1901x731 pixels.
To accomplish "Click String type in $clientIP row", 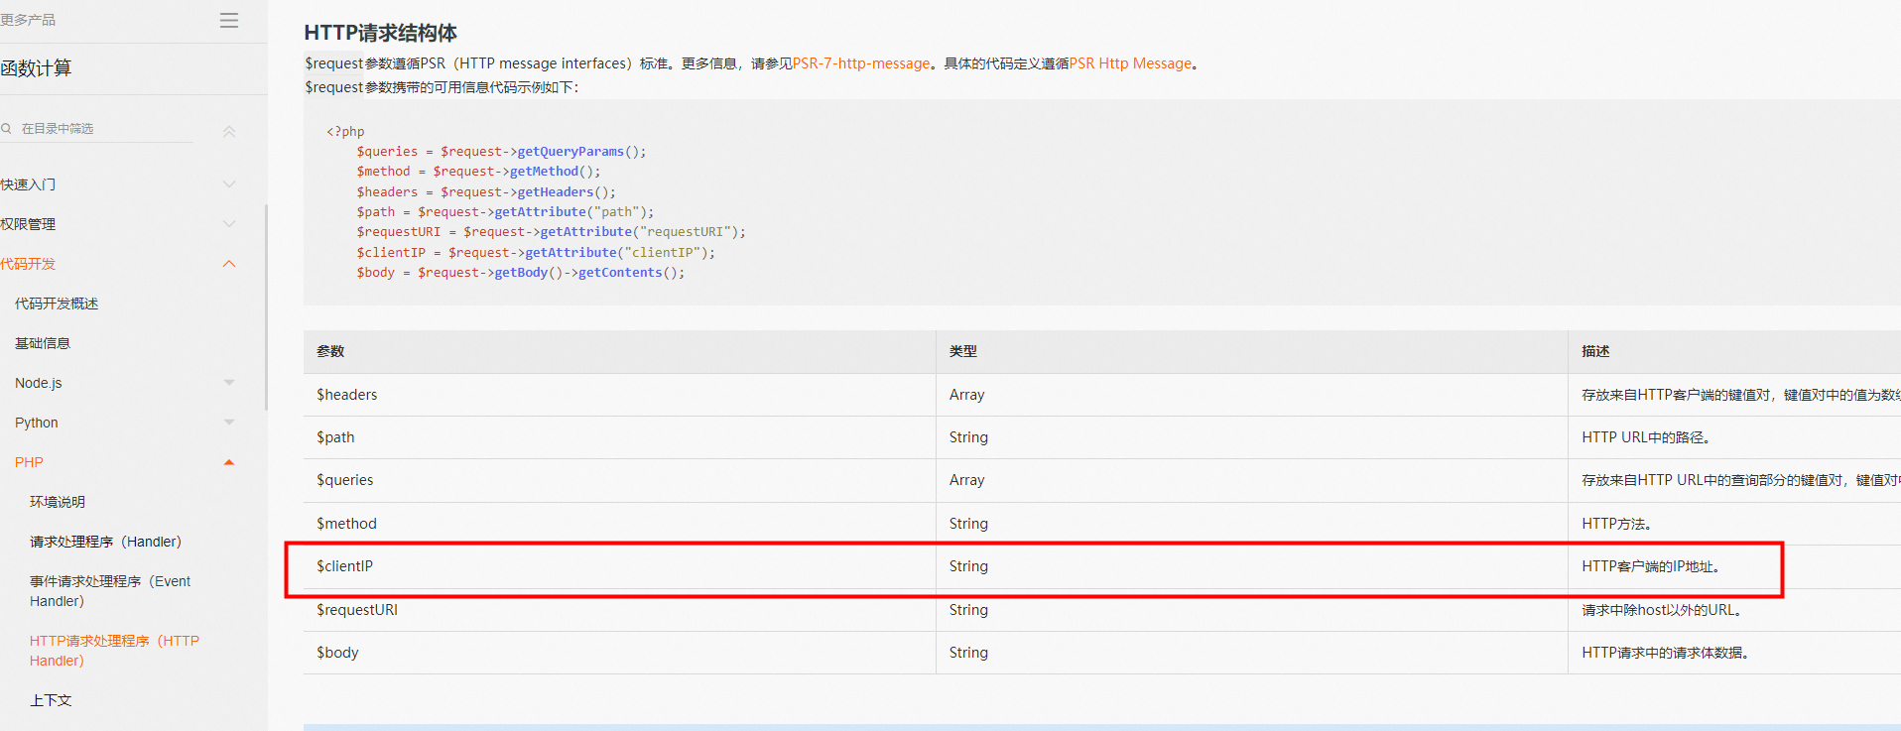I will click(x=968, y=566).
